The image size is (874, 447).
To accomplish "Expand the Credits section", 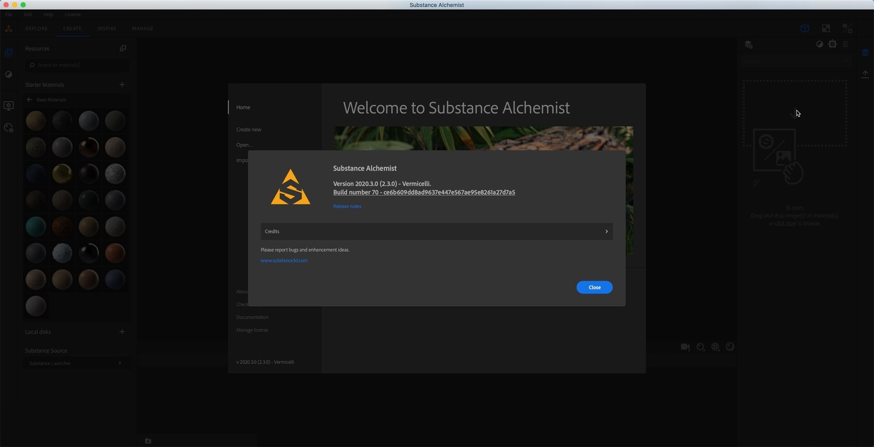I will point(437,231).
